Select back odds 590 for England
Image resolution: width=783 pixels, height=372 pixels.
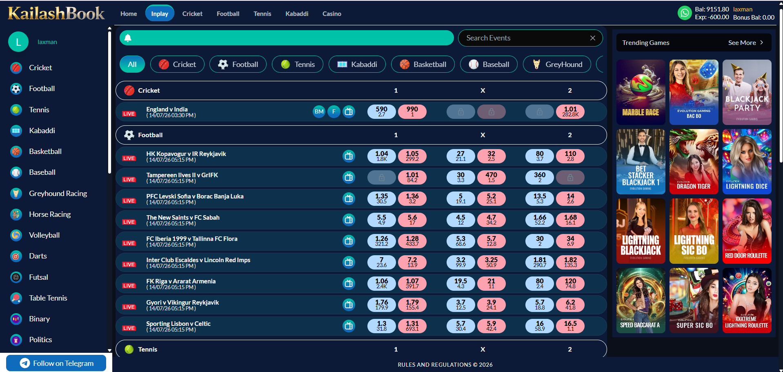[x=381, y=111]
